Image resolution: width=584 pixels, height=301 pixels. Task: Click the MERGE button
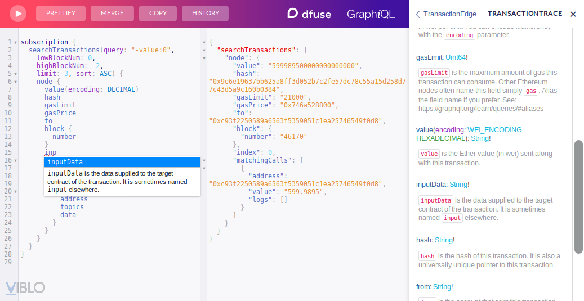tap(112, 14)
